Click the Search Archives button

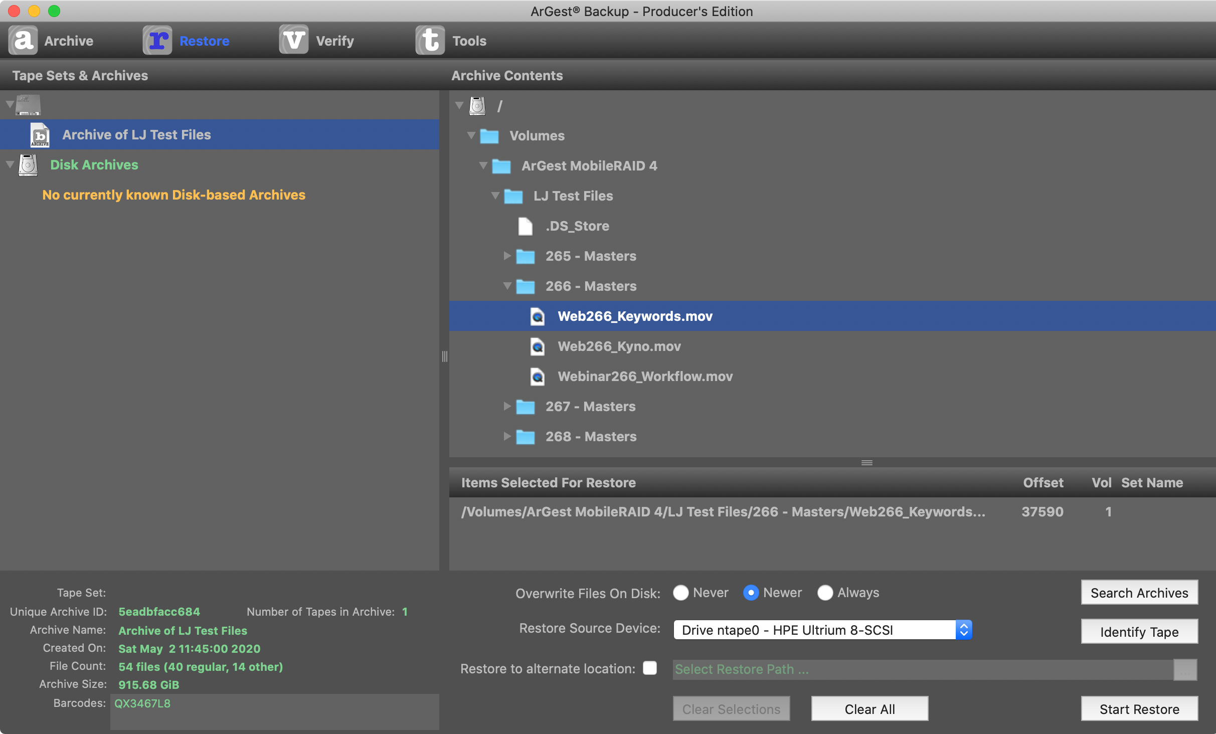1139,593
